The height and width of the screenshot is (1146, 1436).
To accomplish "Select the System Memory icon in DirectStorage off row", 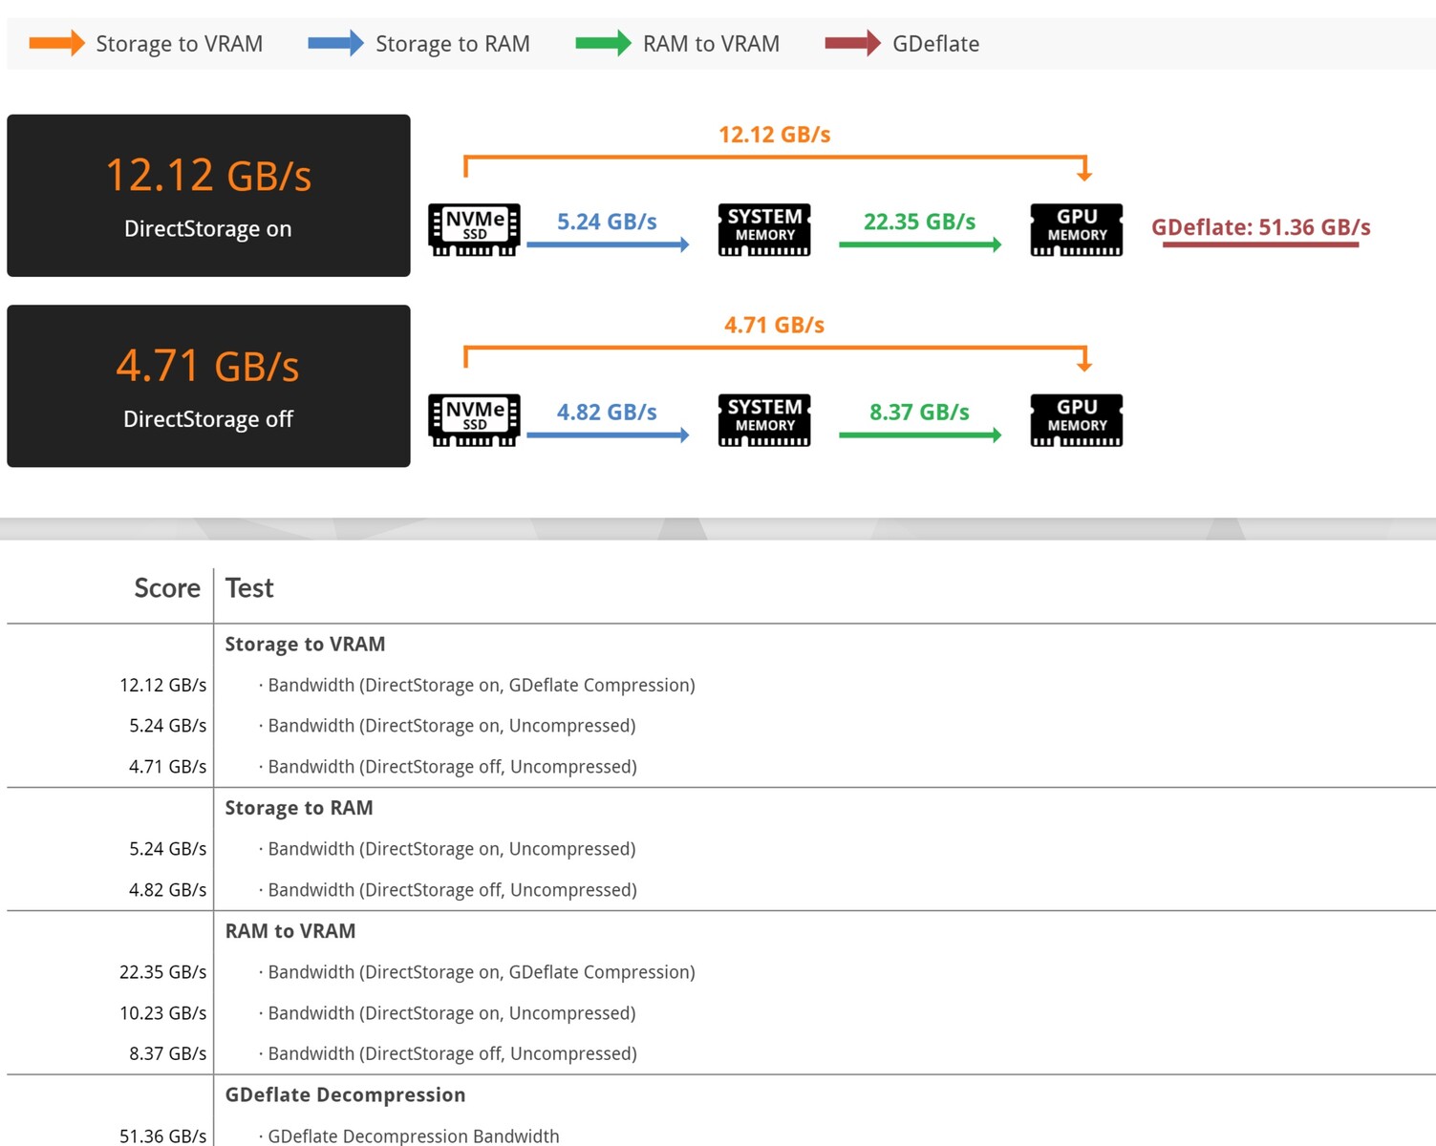I will 764,420.
